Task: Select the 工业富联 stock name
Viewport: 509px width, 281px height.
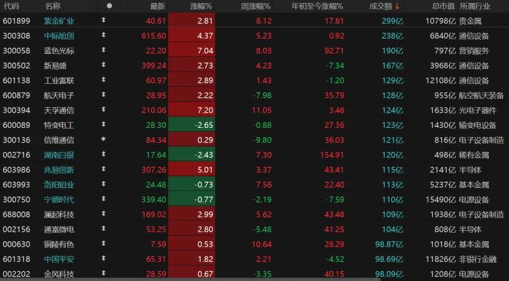Action: pyautogui.click(x=59, y=81)
